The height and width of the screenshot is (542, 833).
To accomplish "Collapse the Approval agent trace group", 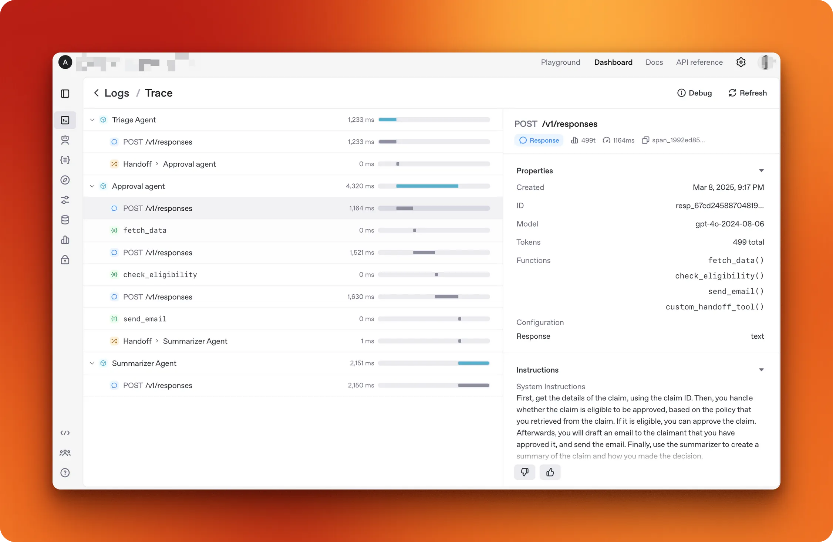I will coord(92,186).
